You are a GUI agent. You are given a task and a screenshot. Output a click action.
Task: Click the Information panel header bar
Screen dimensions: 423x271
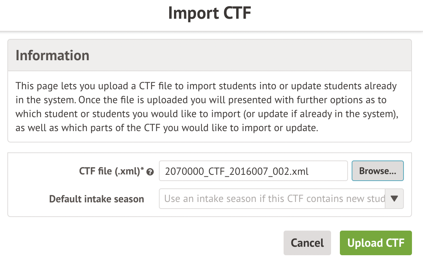click(257, 55)
